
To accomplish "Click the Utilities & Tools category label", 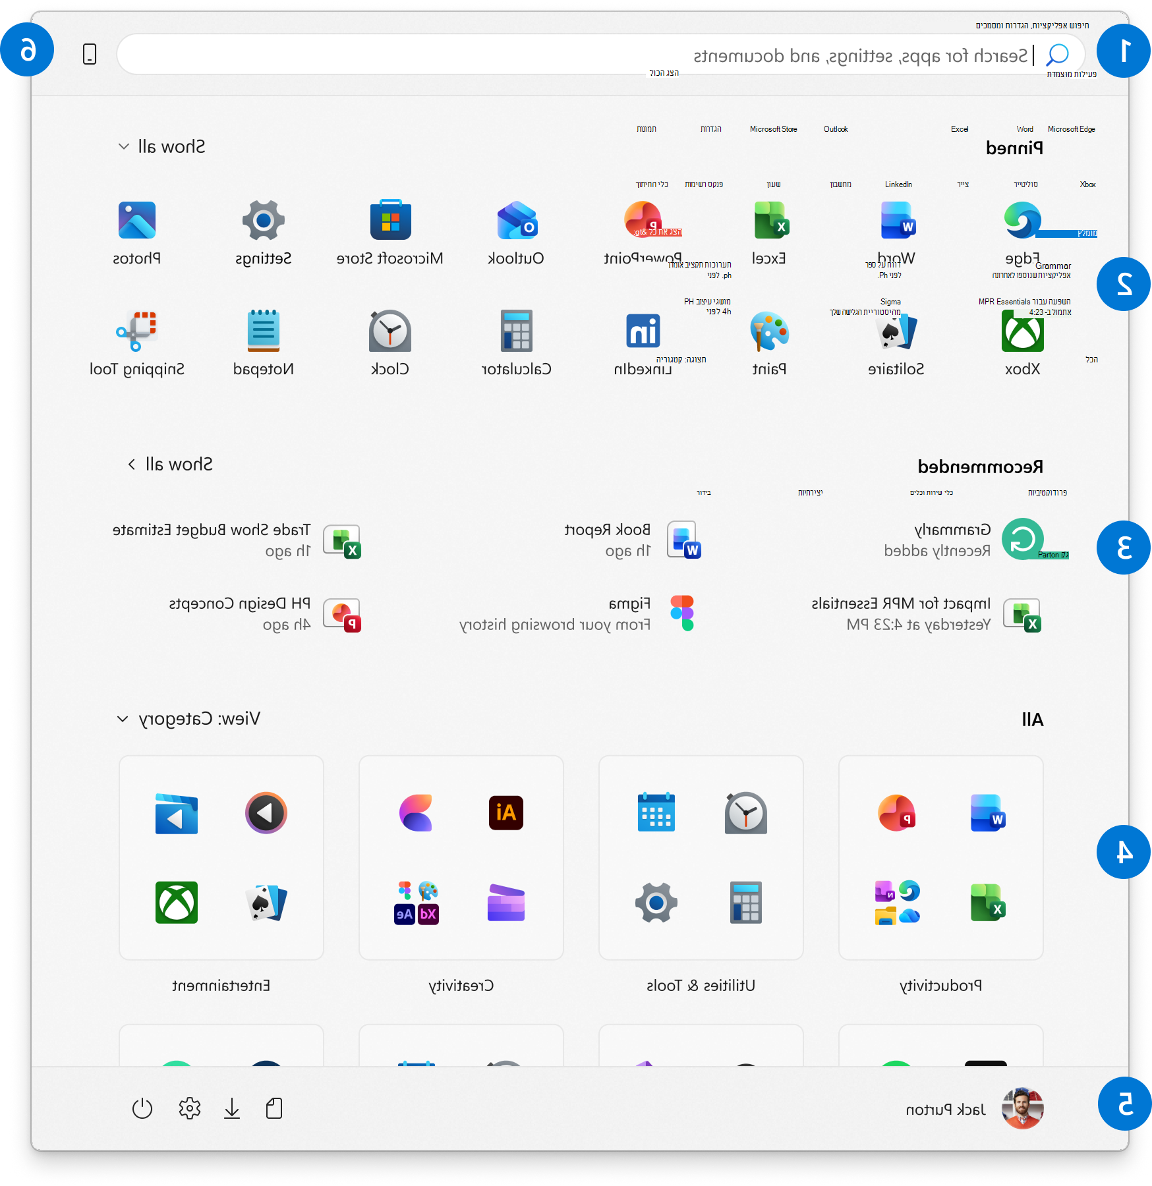I will [701, 986].
